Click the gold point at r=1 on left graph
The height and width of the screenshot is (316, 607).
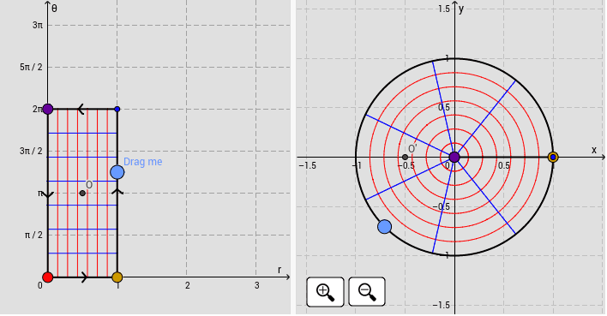click(x=117, y=277)
